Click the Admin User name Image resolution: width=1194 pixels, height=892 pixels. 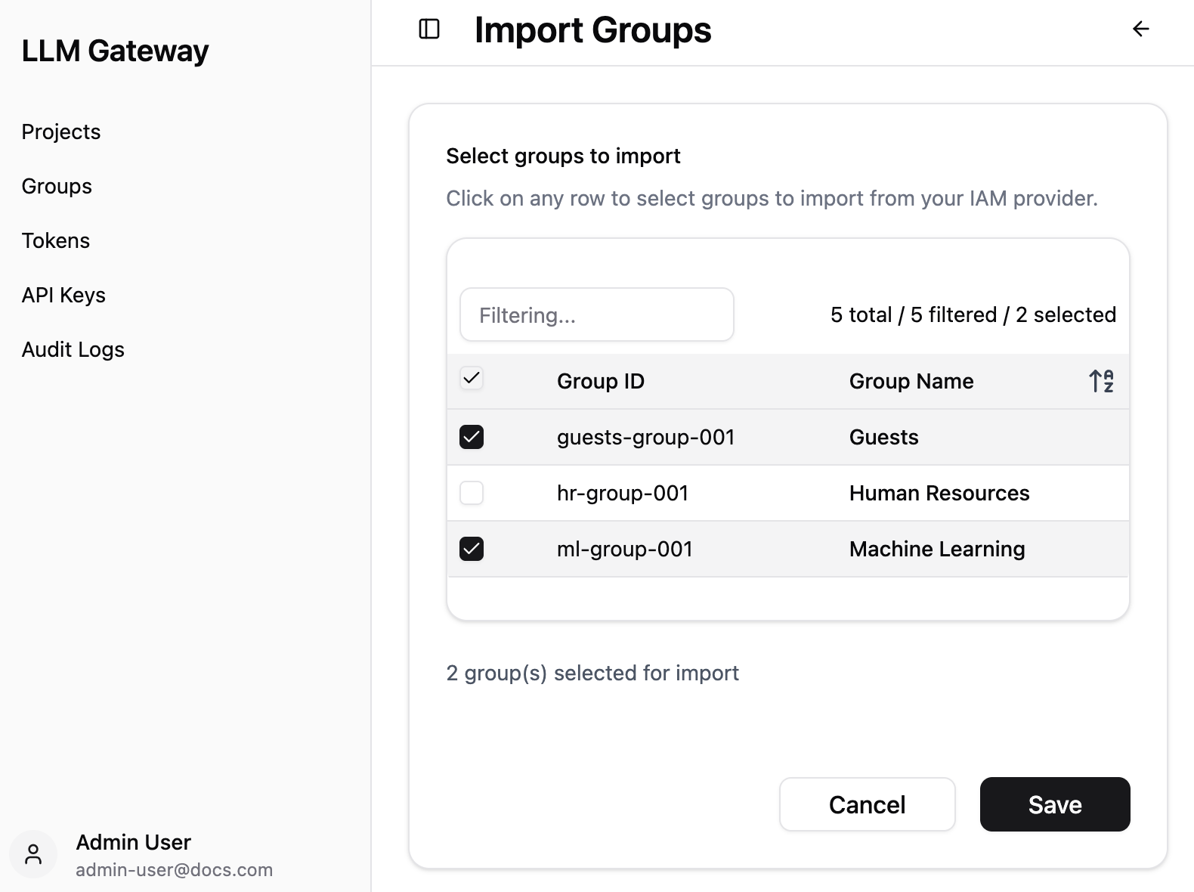pyautogui.click(x=134, y=842)
